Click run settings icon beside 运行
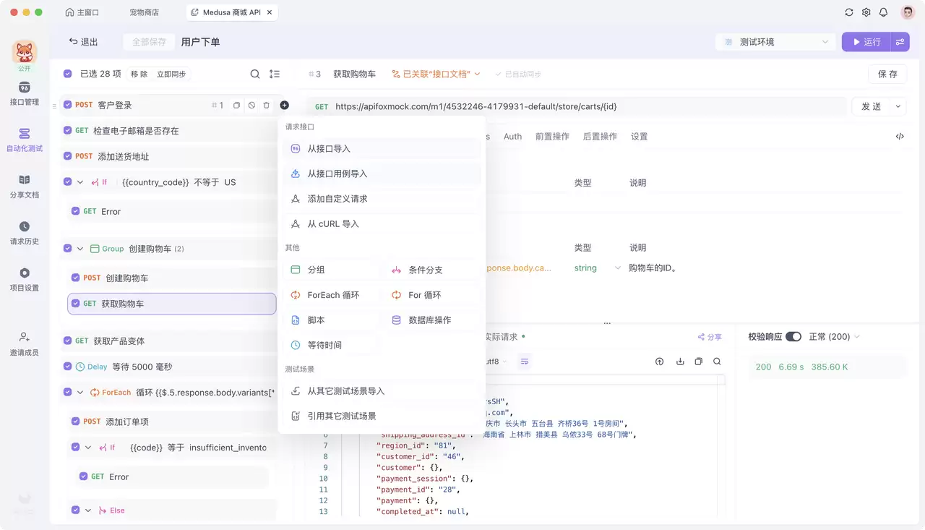The height and width of the screenshot is (530, 925). click(x=900, y=42)
